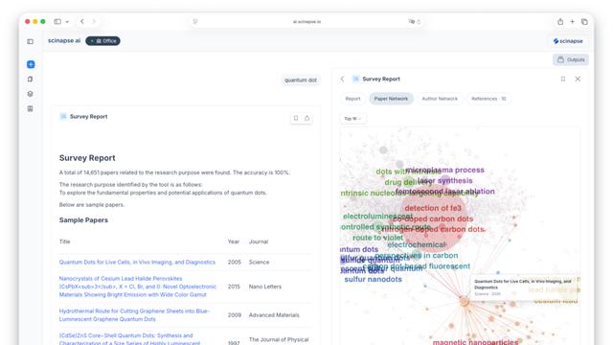Share the Survey Report card

pyautogui.click(x=306, y=118)
